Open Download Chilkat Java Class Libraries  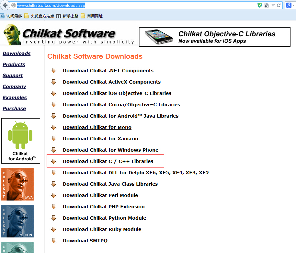click(x=110, y=184)
